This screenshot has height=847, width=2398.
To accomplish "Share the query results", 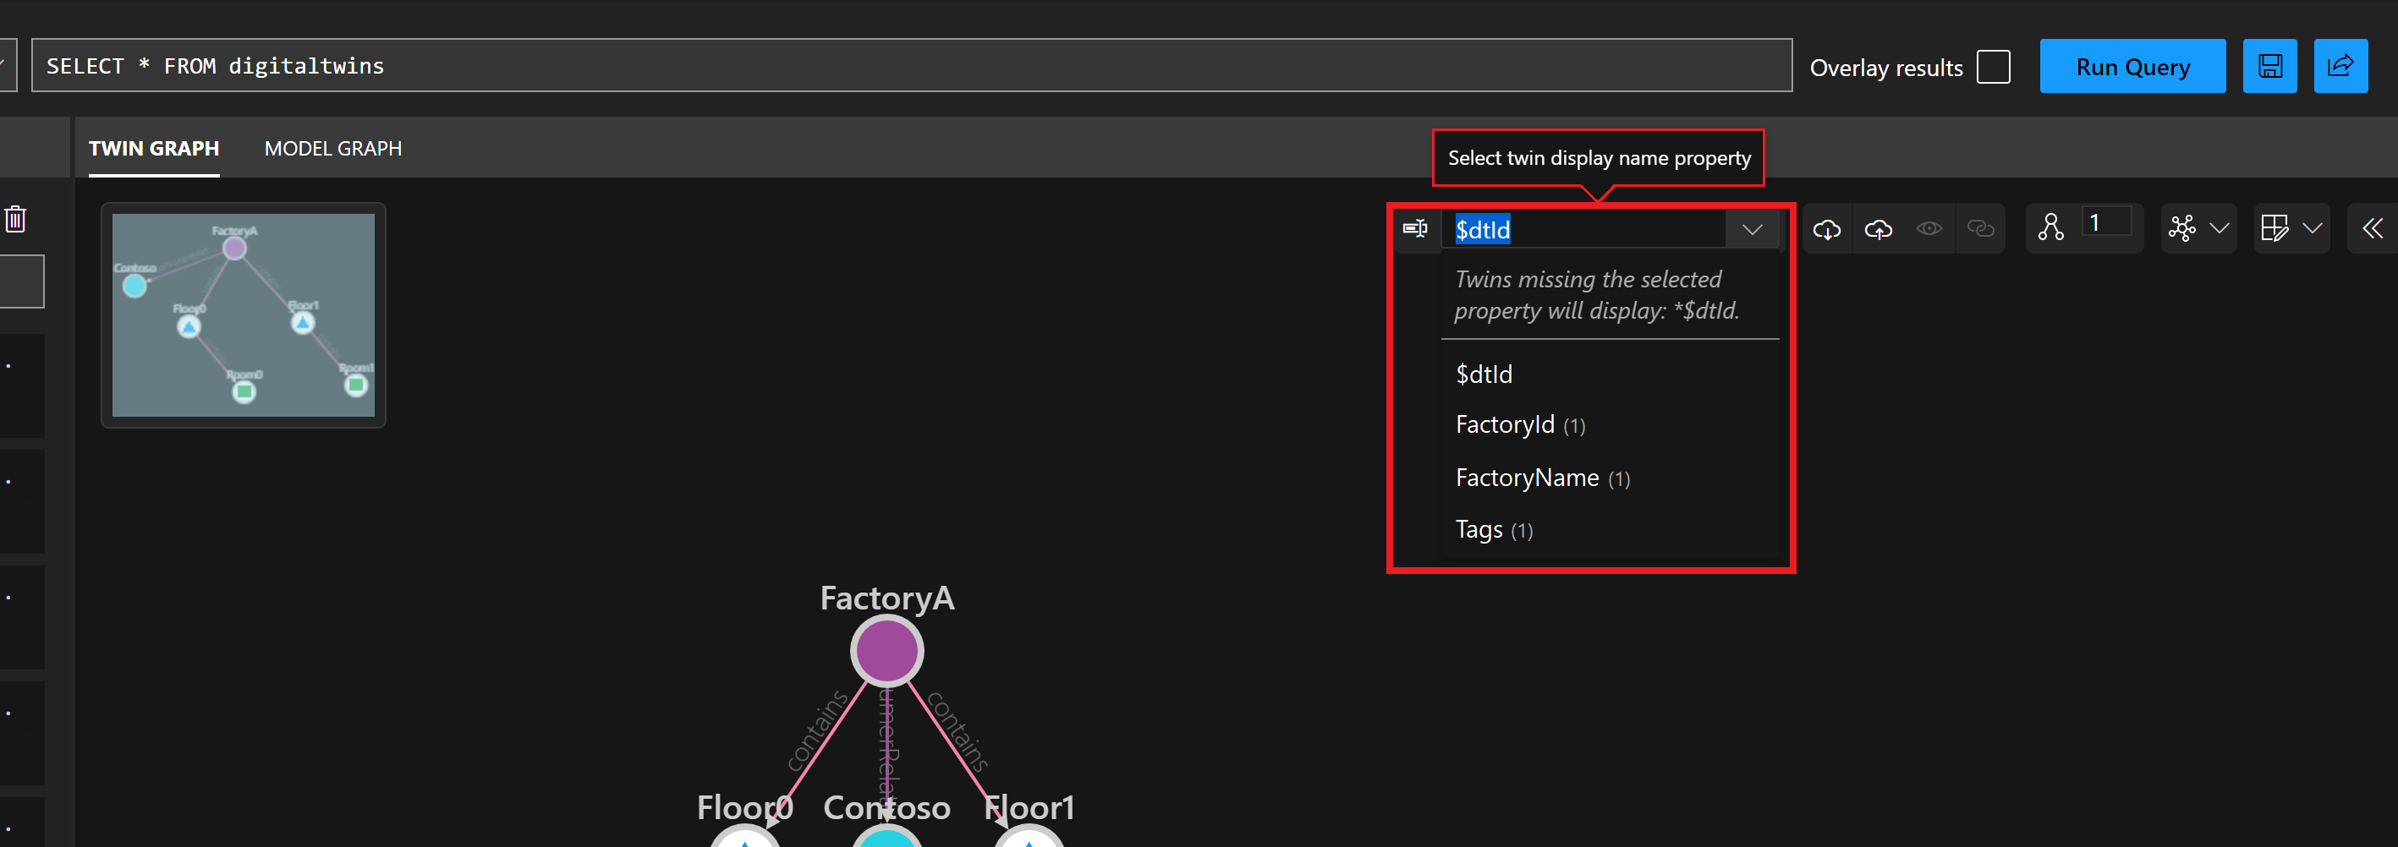I will pyautogui.click(x=2341, y=65).
